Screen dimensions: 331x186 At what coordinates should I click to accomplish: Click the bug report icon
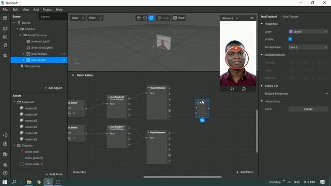coord(5,165)
